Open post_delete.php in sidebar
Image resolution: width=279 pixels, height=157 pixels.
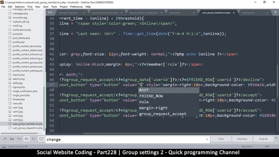click(21, 38)
